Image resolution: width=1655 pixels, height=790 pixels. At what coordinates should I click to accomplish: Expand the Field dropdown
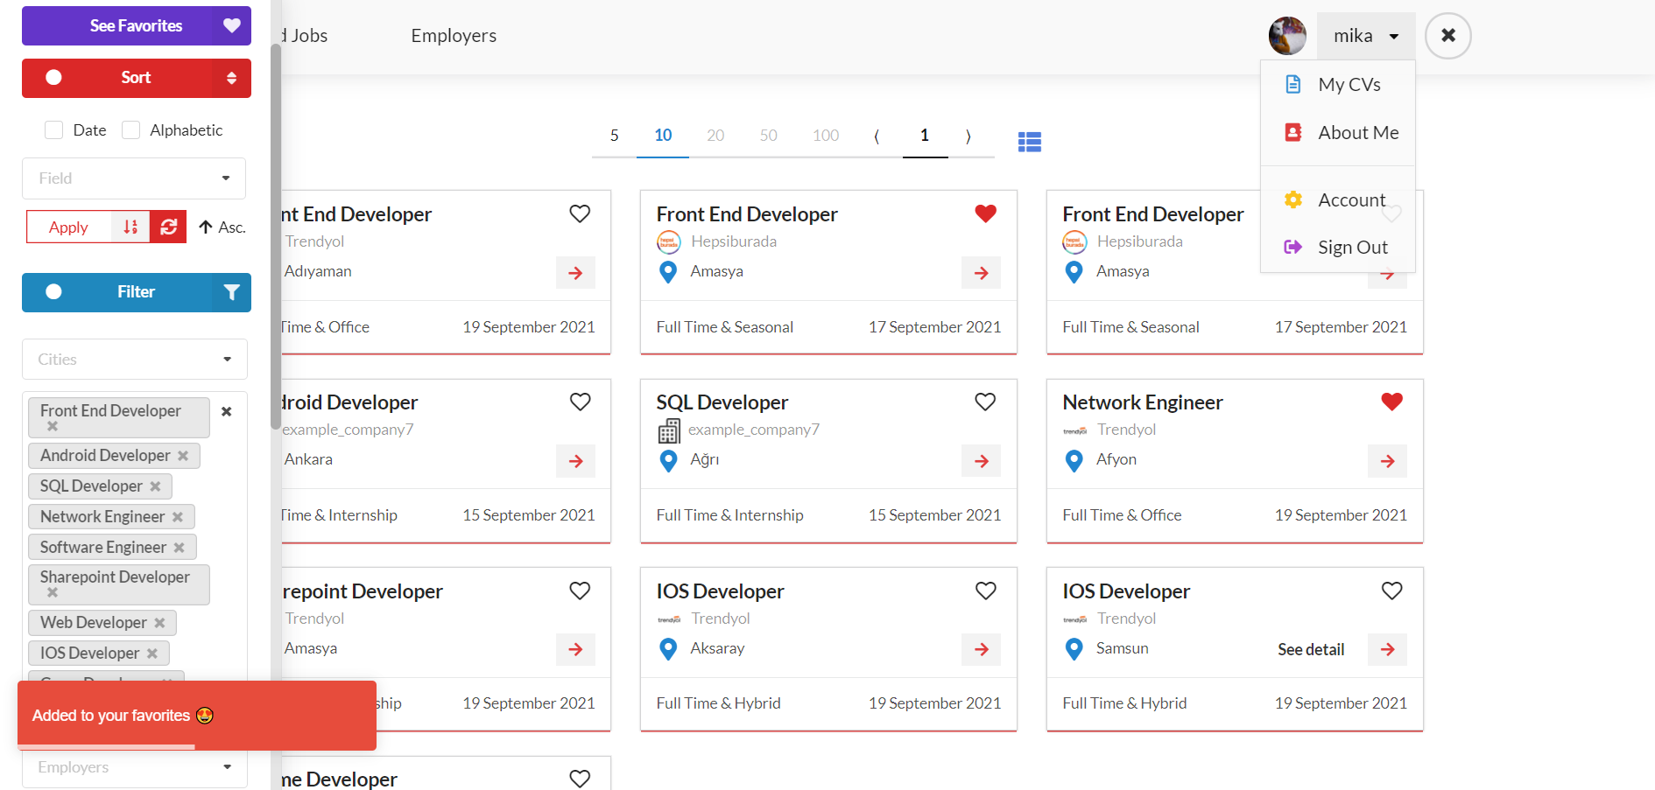(134, 178)
